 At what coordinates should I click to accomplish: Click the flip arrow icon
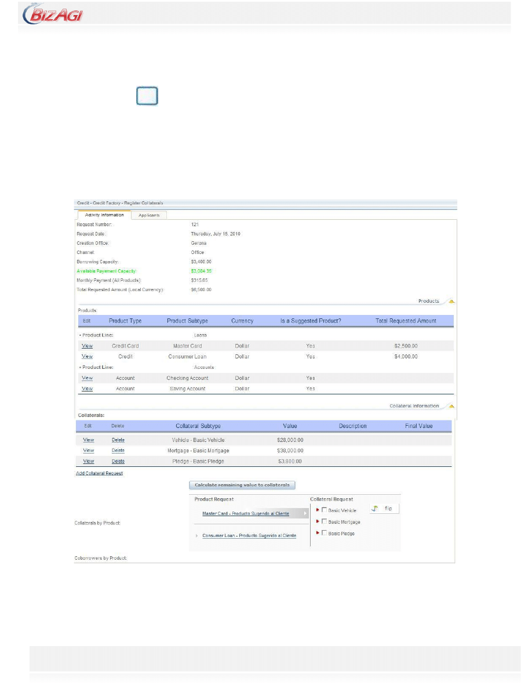[x=375, y=508]
